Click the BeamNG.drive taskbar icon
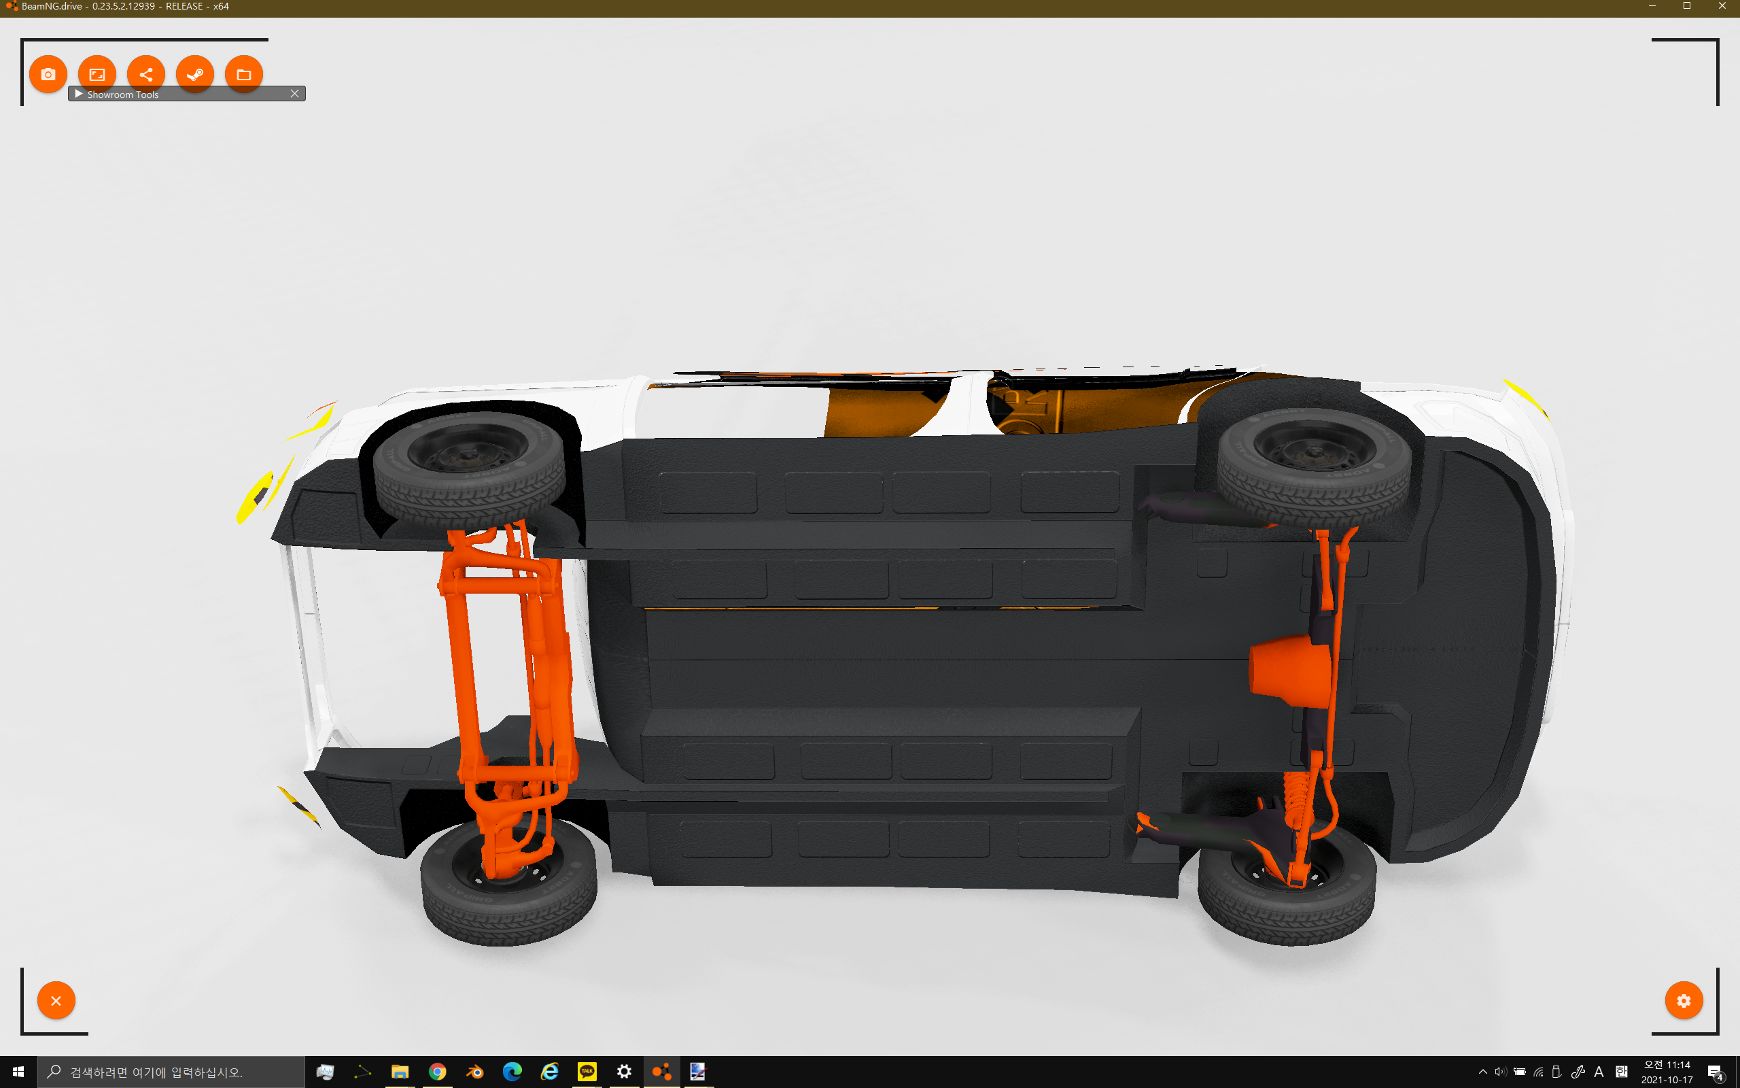Viewport: 1740px width, 1088px height. [661, 1072]
